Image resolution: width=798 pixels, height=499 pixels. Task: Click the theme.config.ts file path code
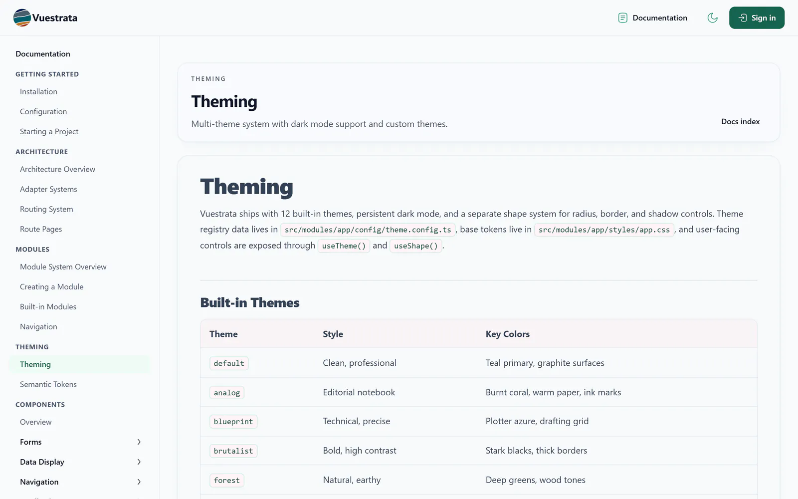[x=368, y=230]
